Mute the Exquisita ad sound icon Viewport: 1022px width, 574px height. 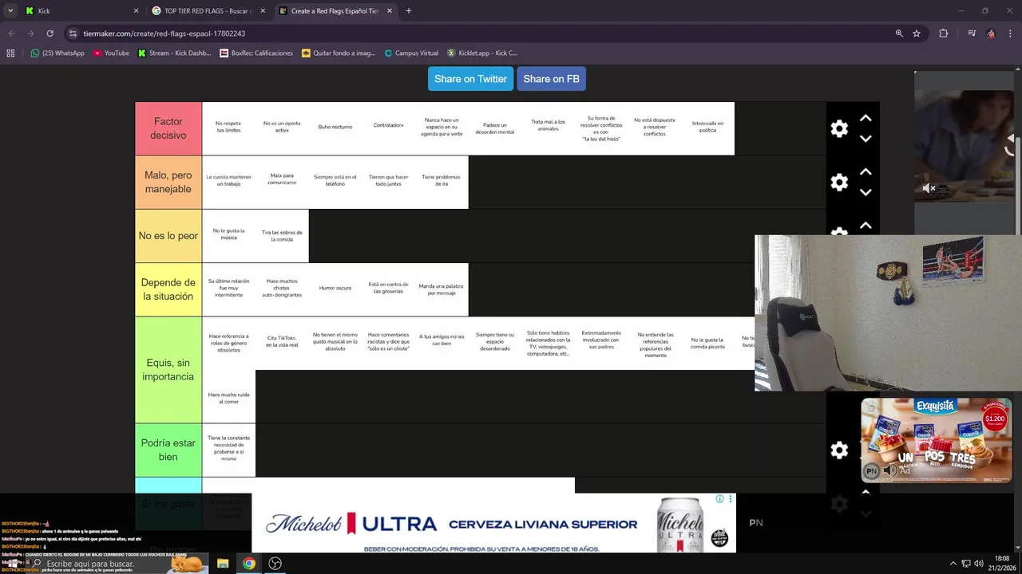889,470
